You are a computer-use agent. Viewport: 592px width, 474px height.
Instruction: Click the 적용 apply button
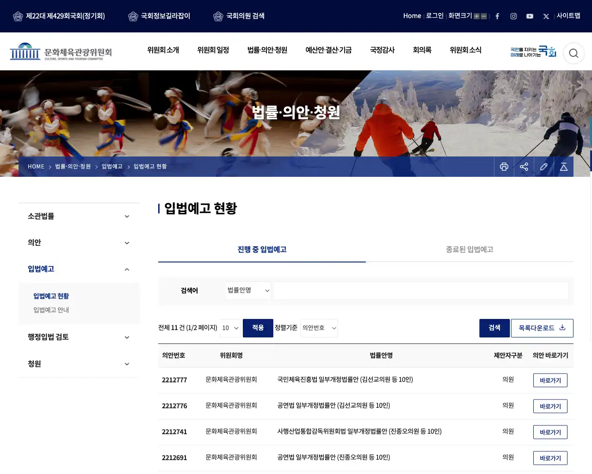[x=258, y=328]
